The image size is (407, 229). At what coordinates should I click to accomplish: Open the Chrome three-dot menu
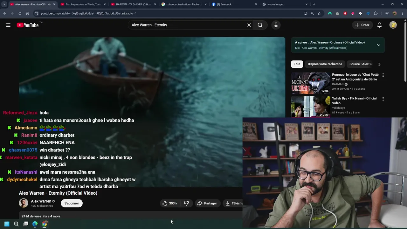(403, 13)
